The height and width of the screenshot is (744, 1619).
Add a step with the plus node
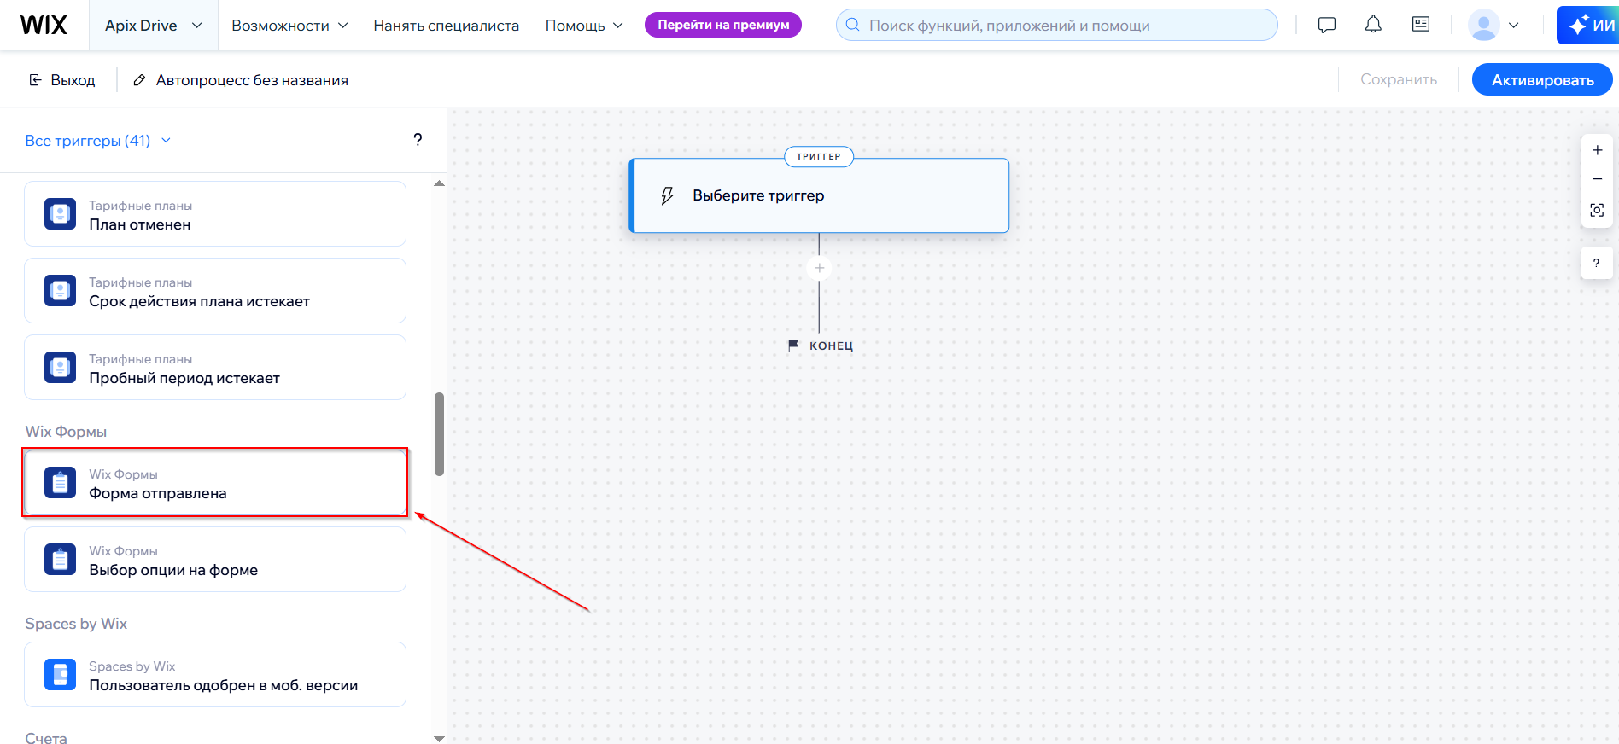pyautogui.click(x=819, y=268)
